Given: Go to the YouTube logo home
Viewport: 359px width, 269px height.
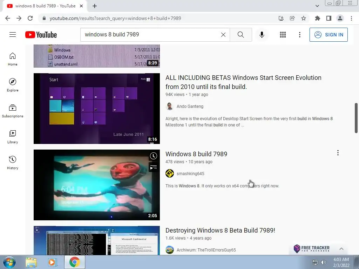Looking at the screenshot, I should pos(41,35).
